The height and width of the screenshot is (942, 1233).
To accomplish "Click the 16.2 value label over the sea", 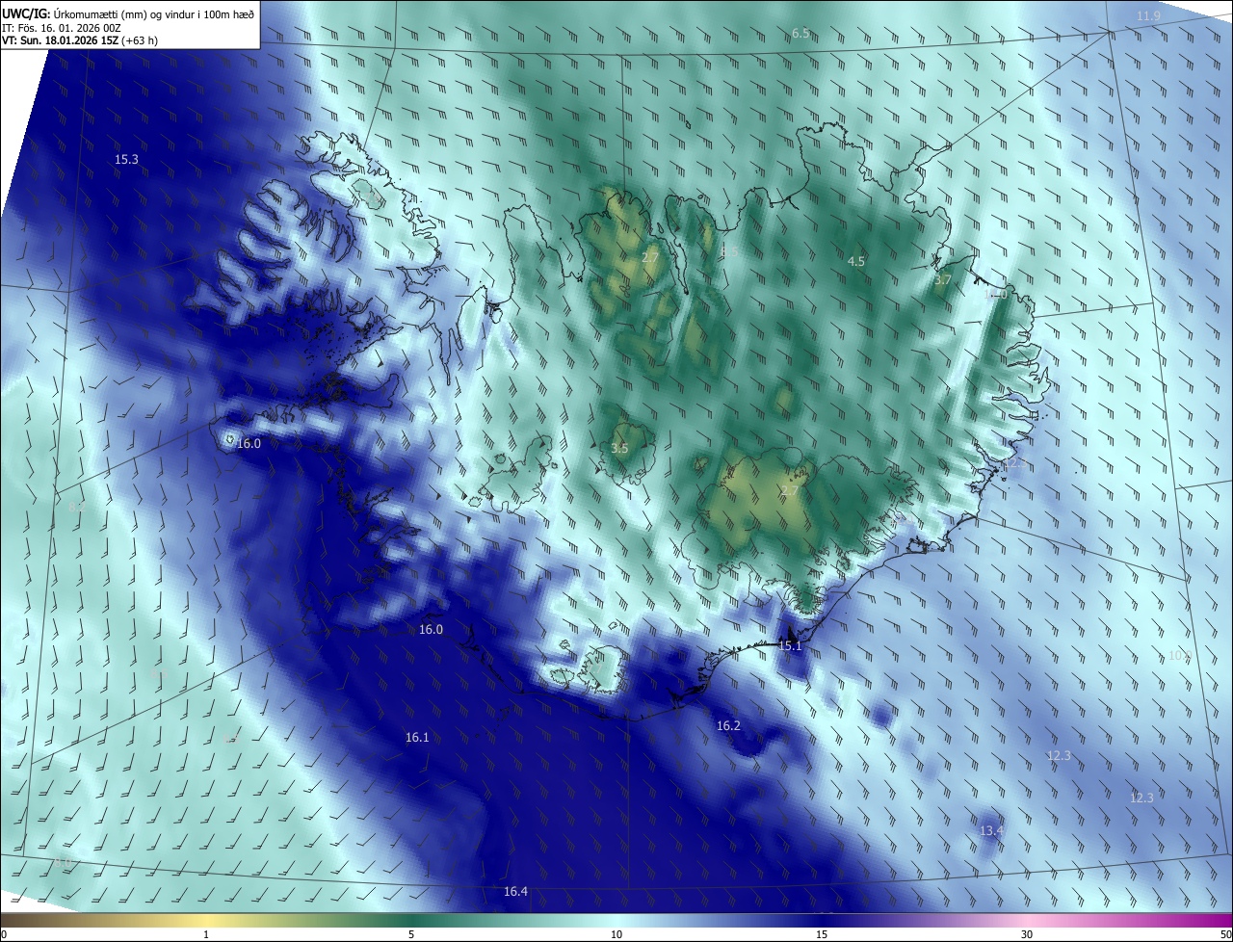I will tap(728, 725).
